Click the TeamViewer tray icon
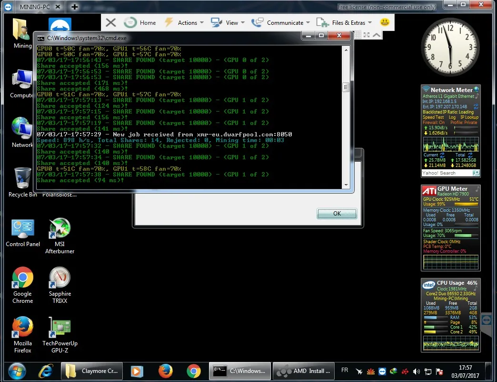 (x=382, y=371)
